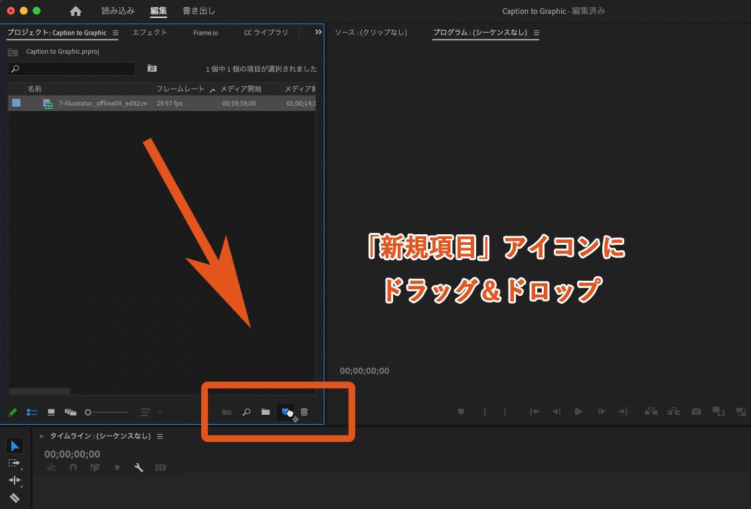This screenshot has height=509, width=751.
Task: Switch project panel to list view
Action: pyautogui.click(x=32, y=412)
